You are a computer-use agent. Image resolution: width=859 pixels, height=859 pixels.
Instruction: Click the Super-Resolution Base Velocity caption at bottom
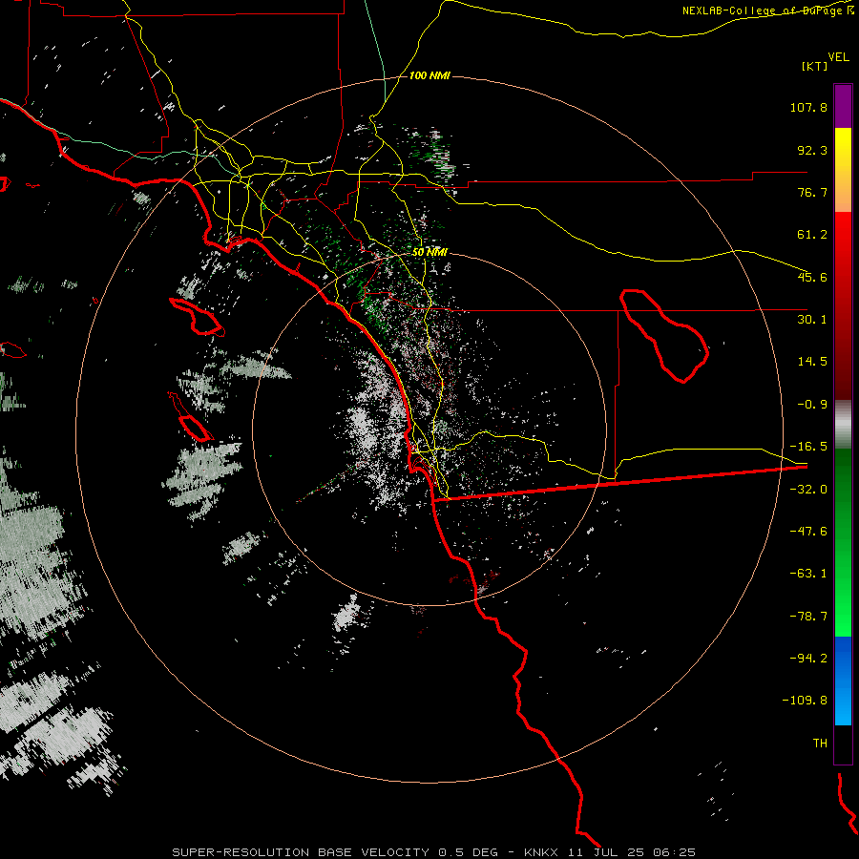pyautogui.click(x=434, y=852)
